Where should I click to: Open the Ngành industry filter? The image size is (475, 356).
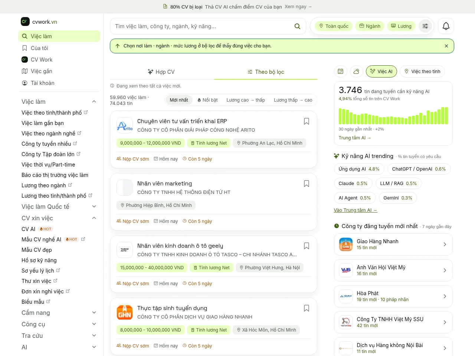pos(370,26)
